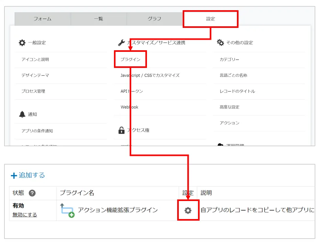Image resolution: width=321 pixels, height=243 pixels.
Task: Click the 状態 column header
Action: pos(18,193)
